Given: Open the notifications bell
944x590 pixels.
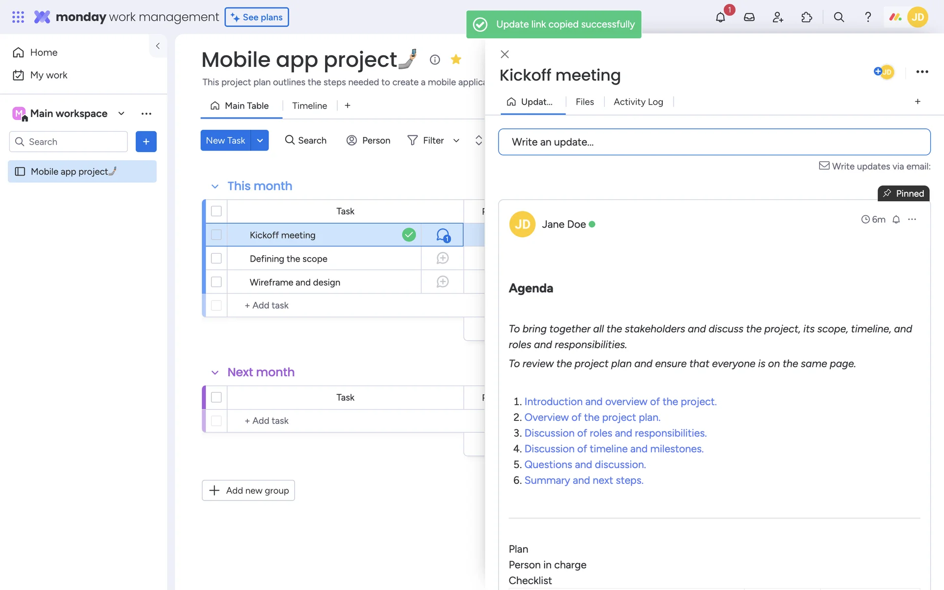Looking at the screenshot, I should click(x=720, y=17).
